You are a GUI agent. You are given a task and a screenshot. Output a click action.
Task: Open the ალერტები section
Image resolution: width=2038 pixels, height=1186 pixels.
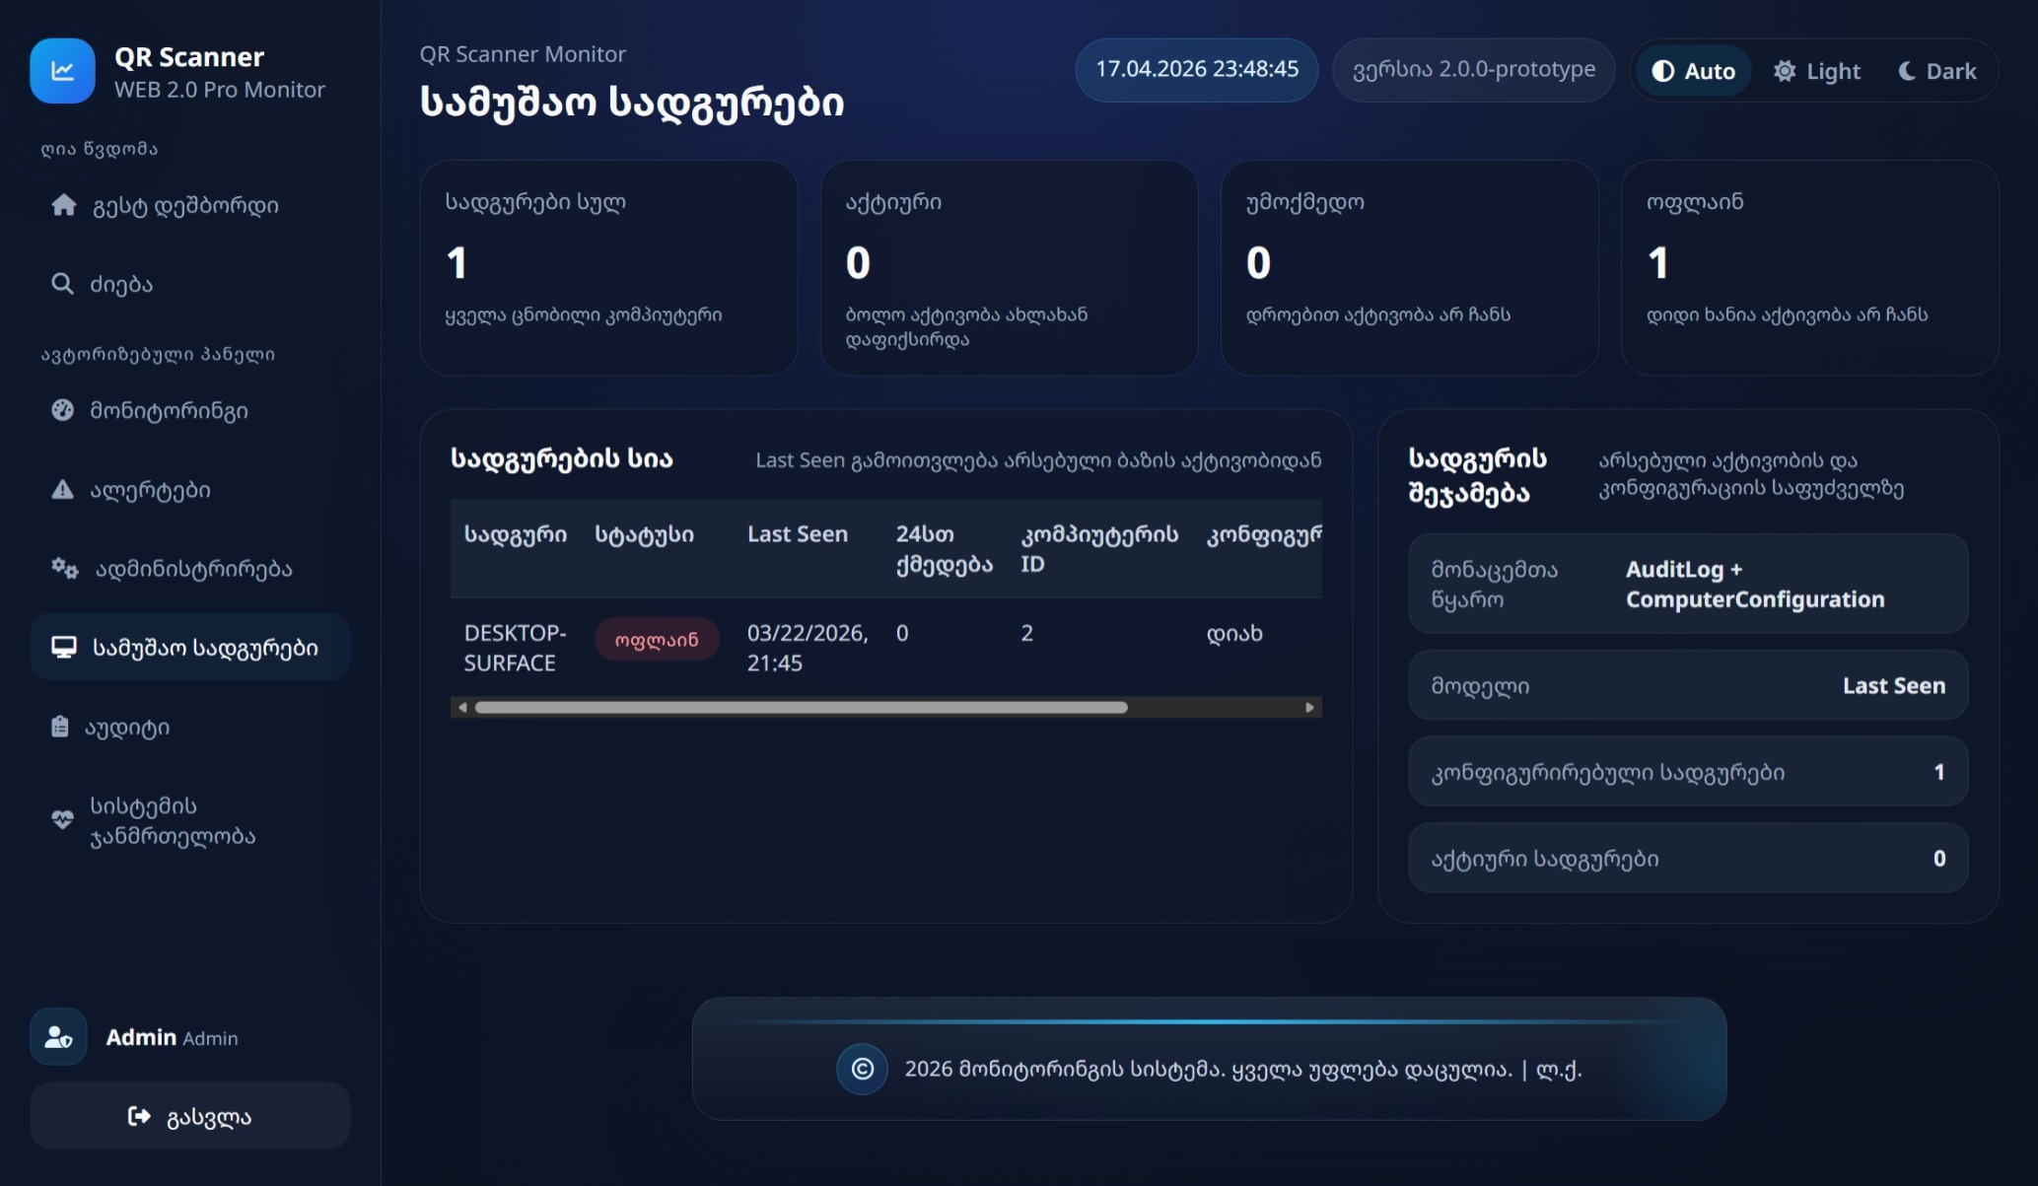[x=190, y=489]
